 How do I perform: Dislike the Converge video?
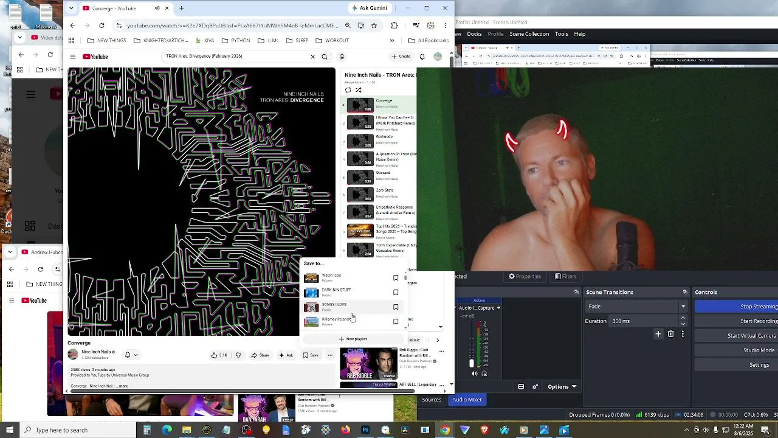(x=238, y=355)
